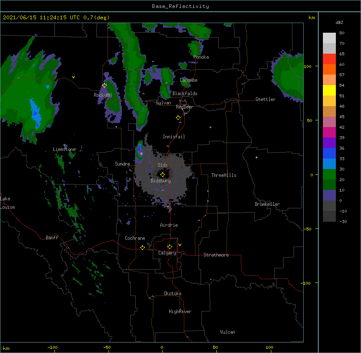
Task: Click the Drumheller label
Action: coord(267,204)
